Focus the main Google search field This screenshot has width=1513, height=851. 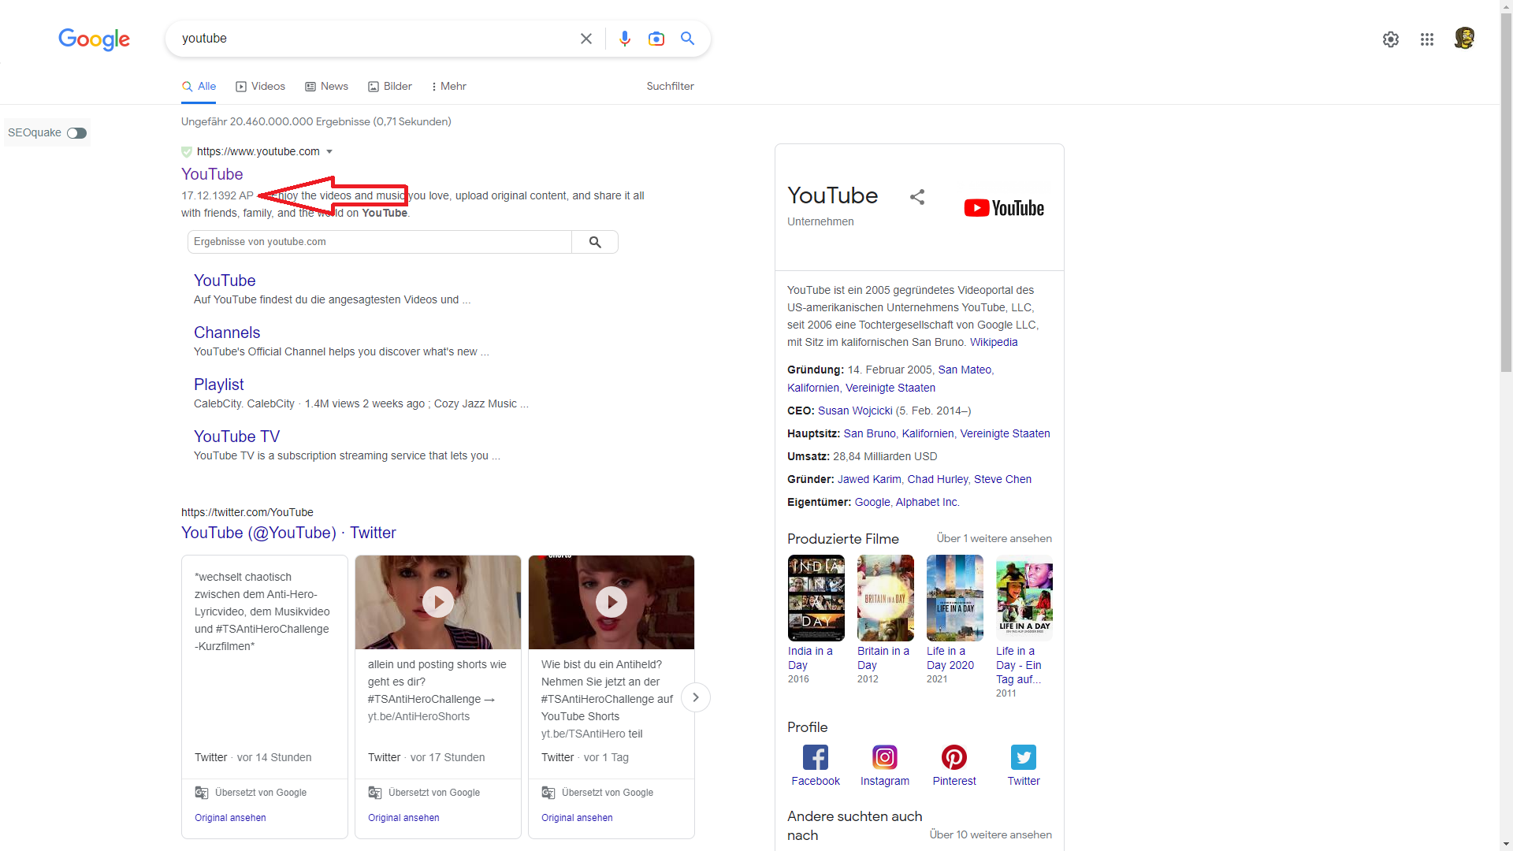[374, 39]
